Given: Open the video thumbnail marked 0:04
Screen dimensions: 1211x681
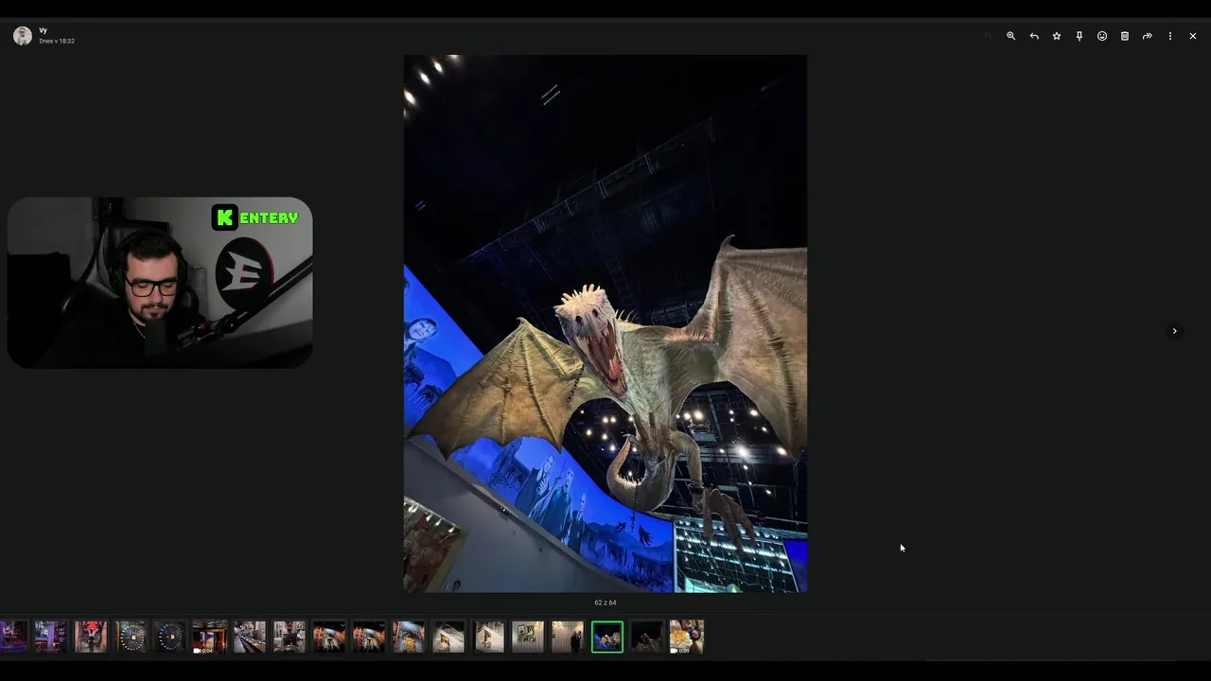Looking at the screenshot, I should point(210,637).
